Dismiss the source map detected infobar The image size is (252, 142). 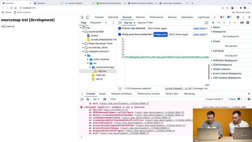coord(207,28)
